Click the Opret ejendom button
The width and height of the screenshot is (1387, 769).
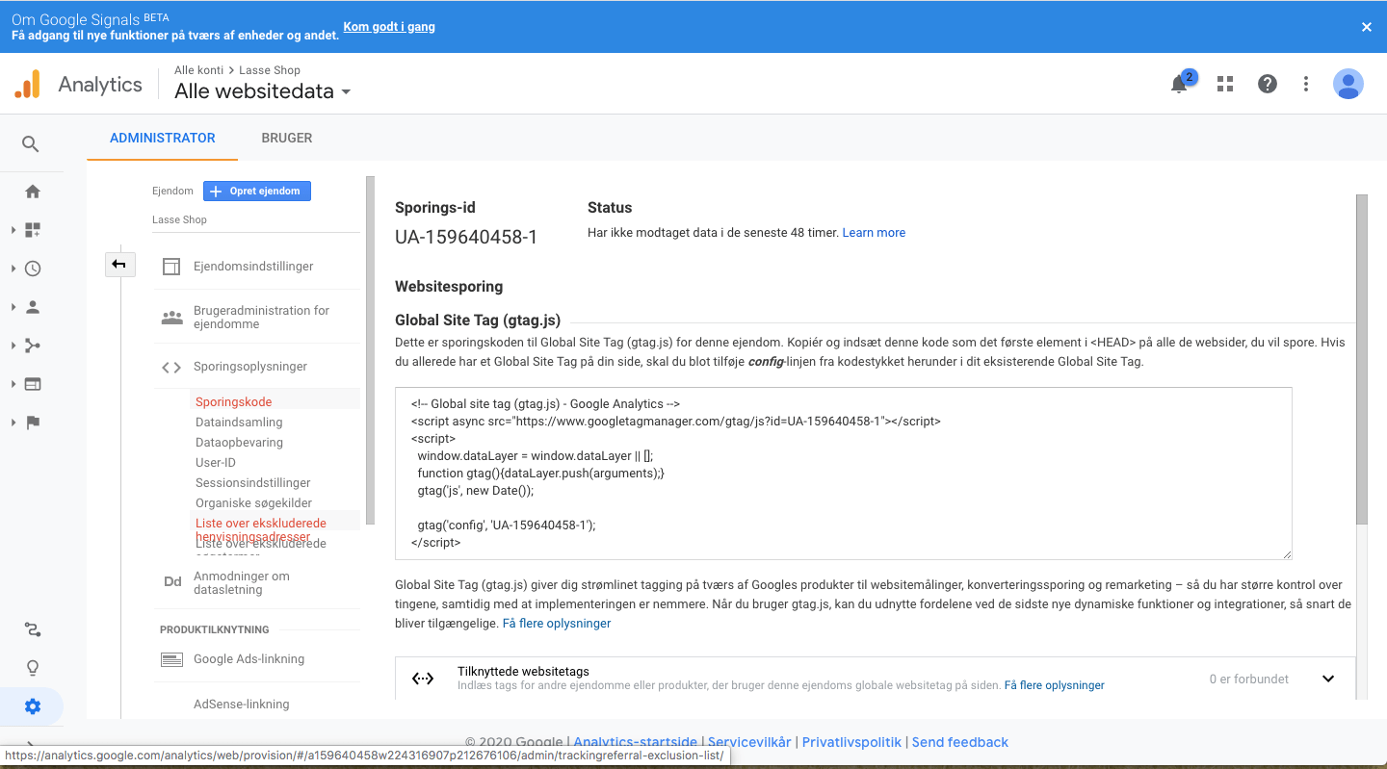pos(257,191)
